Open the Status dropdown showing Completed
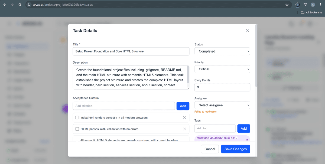Viewport: 325px width, 164px height. (222, 51)
